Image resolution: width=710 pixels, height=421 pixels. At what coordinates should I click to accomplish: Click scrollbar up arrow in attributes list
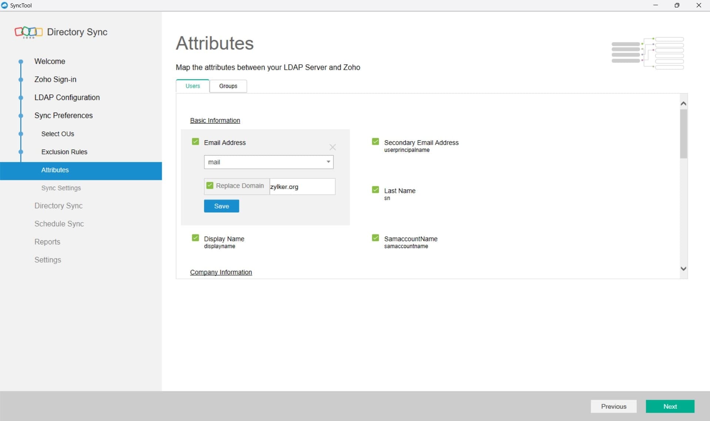click(x=683, y=103)
